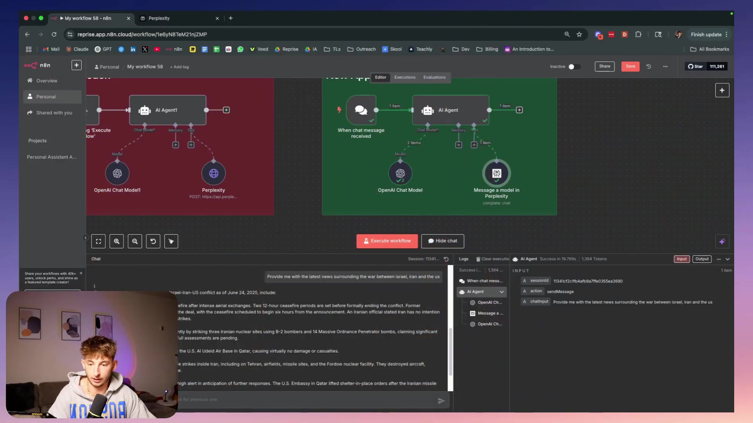Toggle the Inactive workflow switch
This screenshot has height=423, width=753.
574,67
